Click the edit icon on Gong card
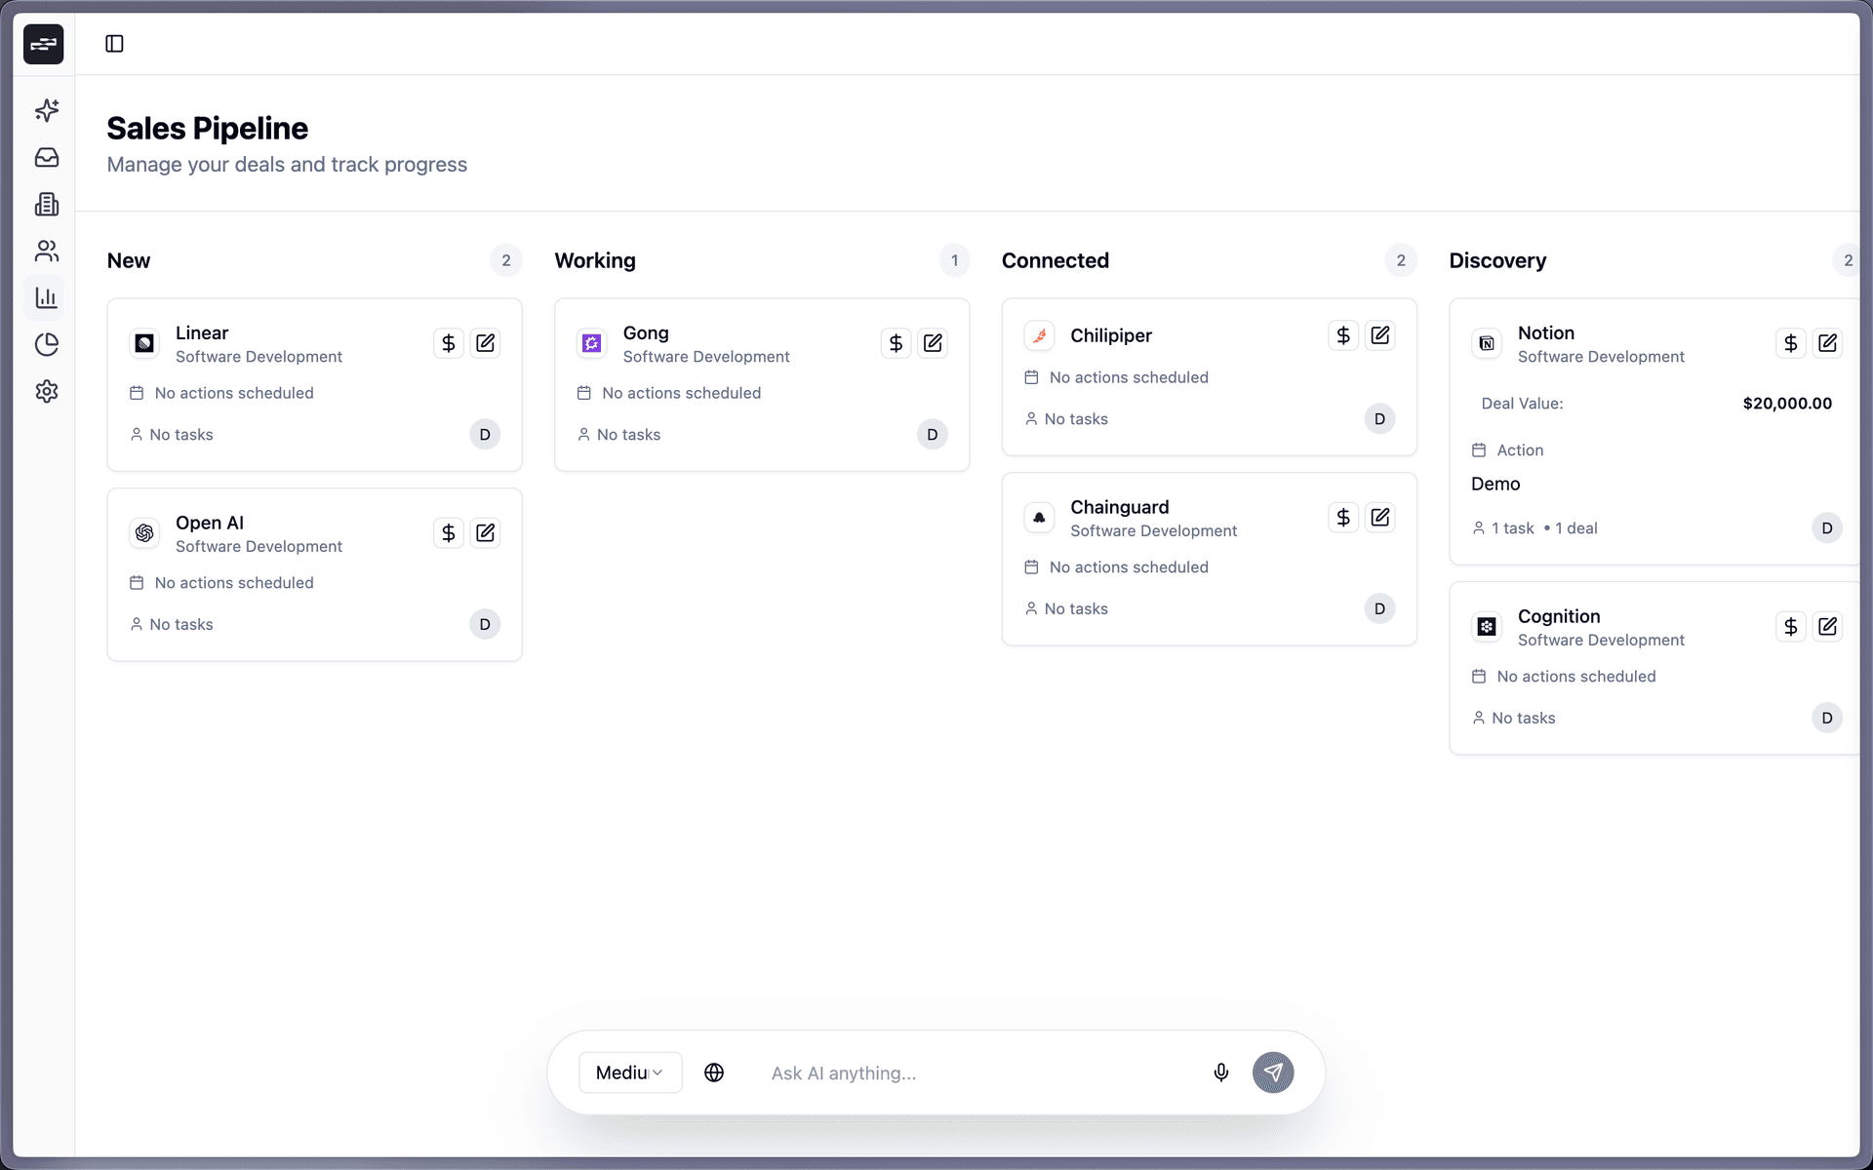Image resolution: width=1873 pixels, height=1170 pixels. pos(933,343)
